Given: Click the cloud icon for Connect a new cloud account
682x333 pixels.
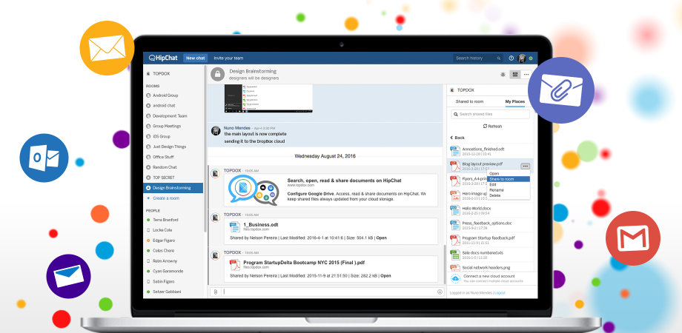Looking at the screenshot, I should [x=455, y=278].
